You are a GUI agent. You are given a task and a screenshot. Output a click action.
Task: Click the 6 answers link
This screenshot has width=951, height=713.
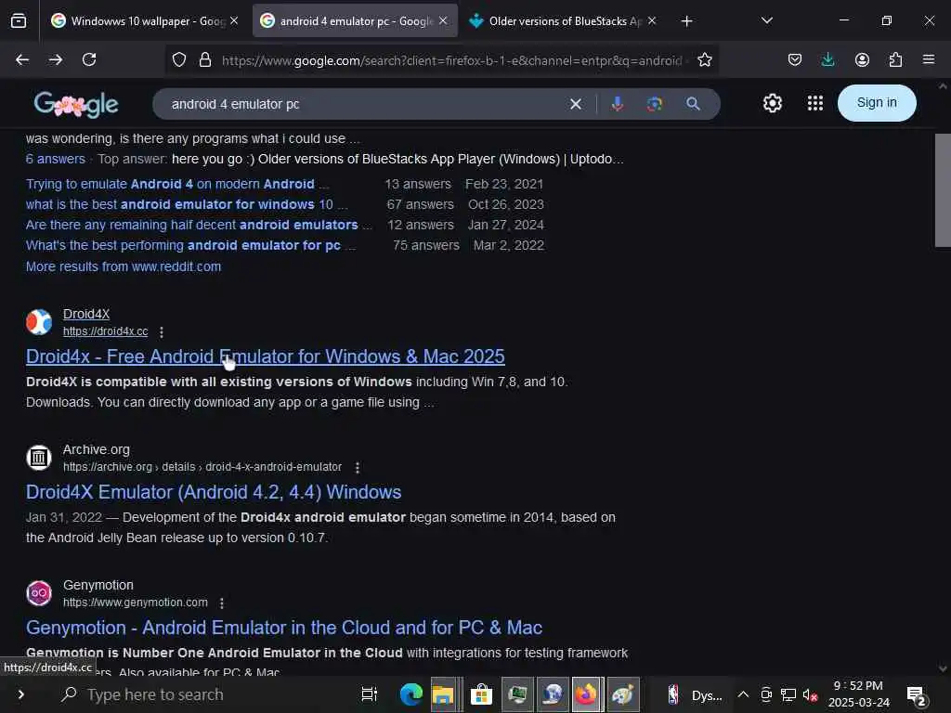click(x=55, y=159)
